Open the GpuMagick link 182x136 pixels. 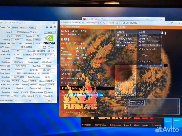click(x=156, y=125)
